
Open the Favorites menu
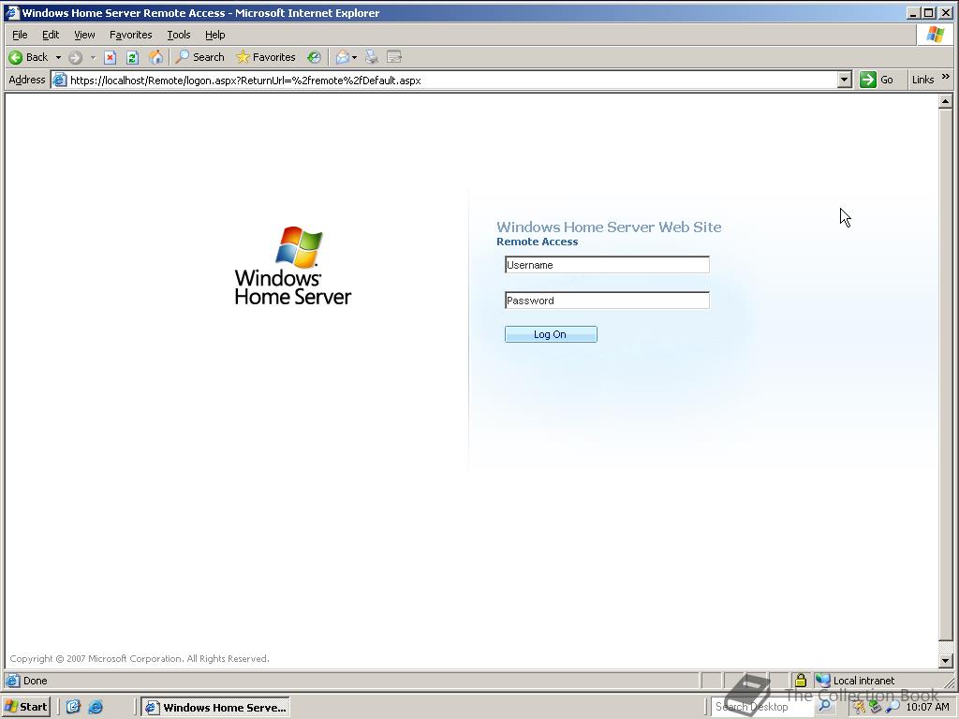pyautogui.click(x=130, y=35)
